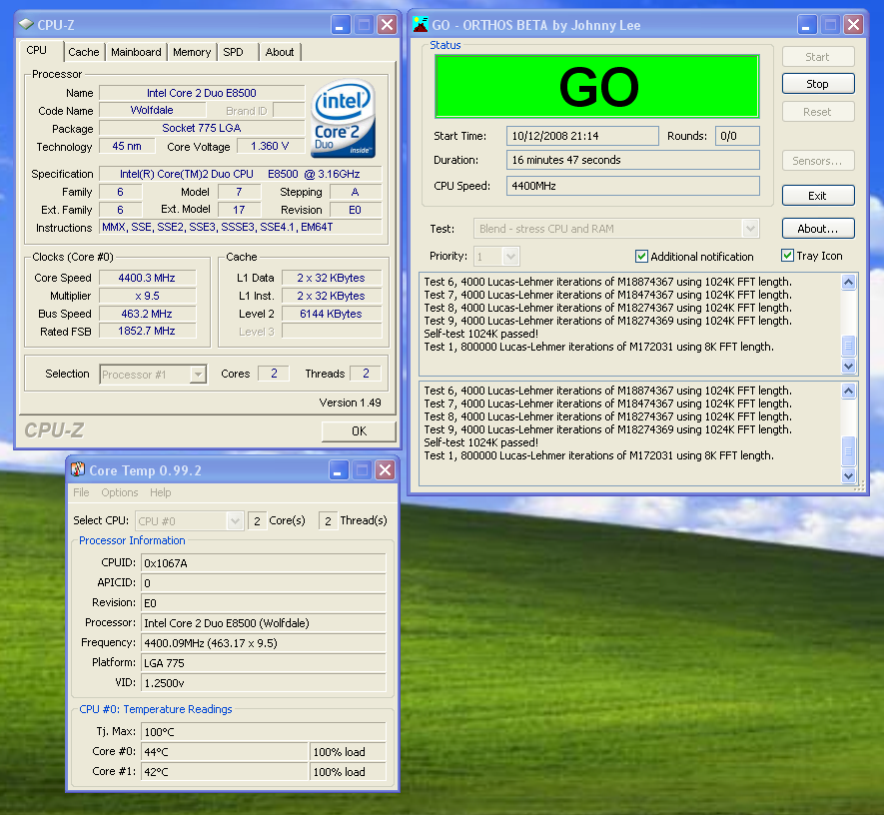Click the Core #0 temperature 44°C
This screenshot has width=884, height=815.
click(225, 752)
